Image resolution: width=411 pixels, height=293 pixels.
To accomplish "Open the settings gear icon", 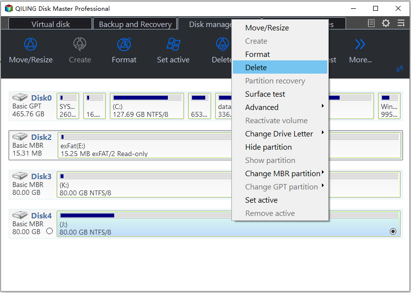I will pyautogui.click(x=385, y=23).
